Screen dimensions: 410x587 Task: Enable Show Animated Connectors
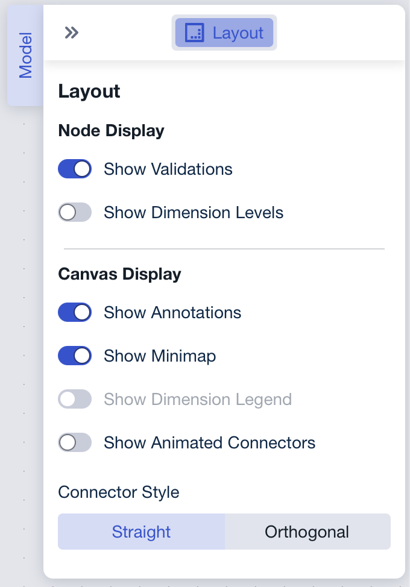[x=74, y=442]
